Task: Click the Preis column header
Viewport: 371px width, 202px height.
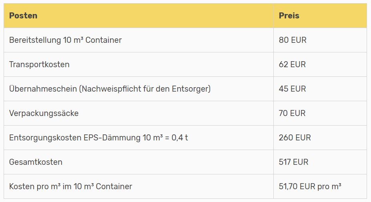Action: (289, 16)
